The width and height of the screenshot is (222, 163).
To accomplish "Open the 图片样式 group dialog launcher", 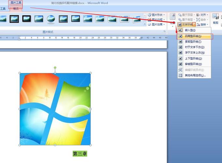I will click(x=164, y=32).
